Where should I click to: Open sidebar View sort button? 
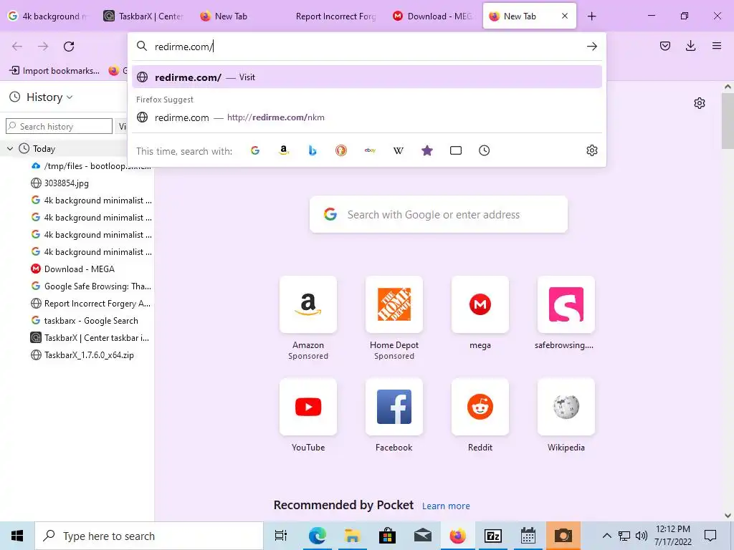tap(122, 126)
